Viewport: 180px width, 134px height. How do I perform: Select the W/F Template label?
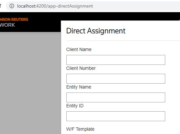point(80,129)
